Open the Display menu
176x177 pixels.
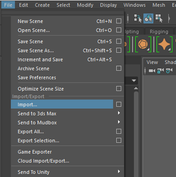coord(109,5)
